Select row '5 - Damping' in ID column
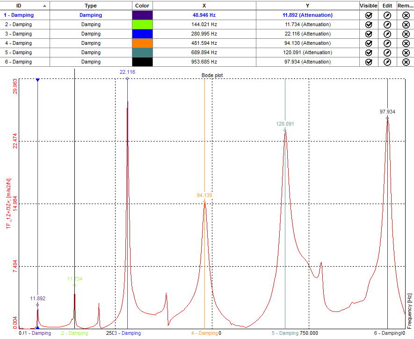Viewport: 414px width, 339px height. (19, 52)
